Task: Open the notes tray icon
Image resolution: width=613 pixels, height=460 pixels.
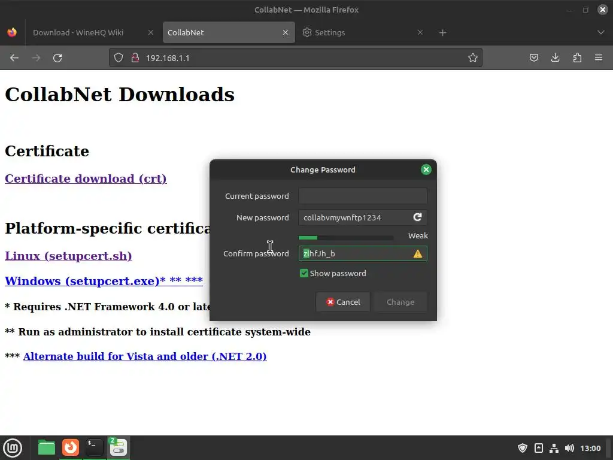Action: [538, 448]
